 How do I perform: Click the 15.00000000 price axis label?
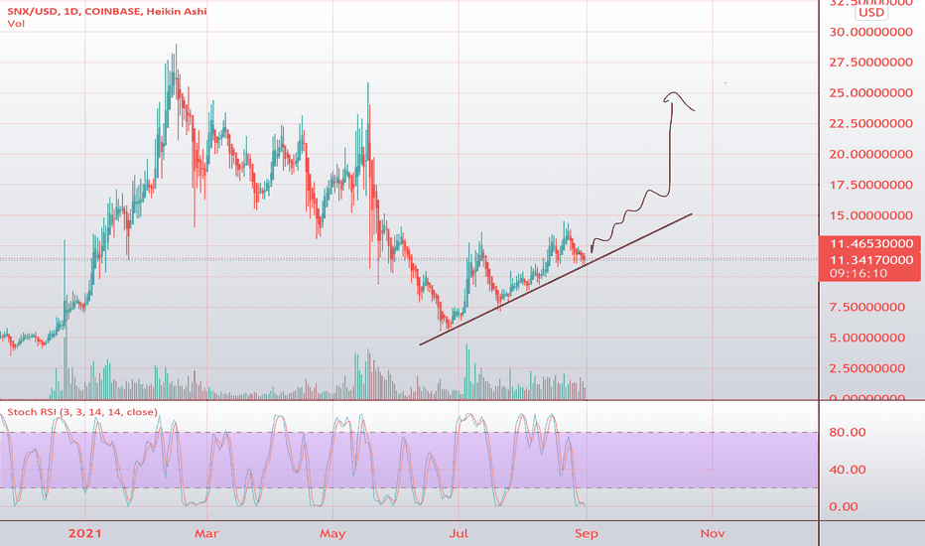point(870,216)
